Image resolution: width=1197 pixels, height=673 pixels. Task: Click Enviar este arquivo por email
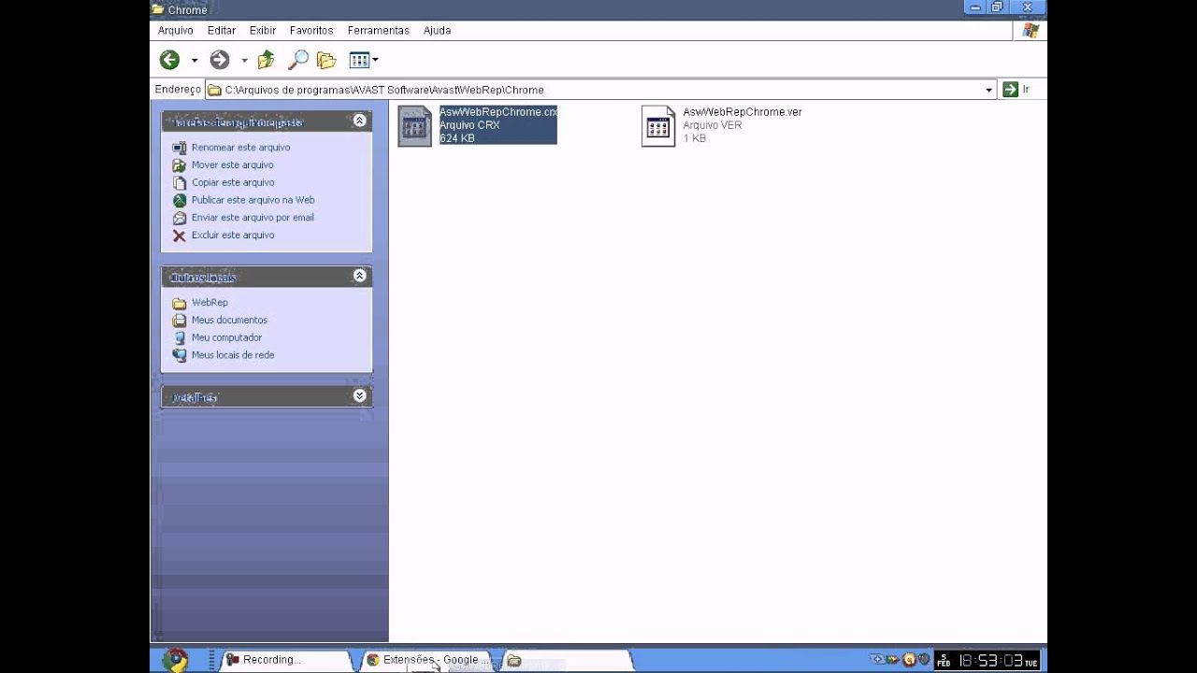point(252,218)
